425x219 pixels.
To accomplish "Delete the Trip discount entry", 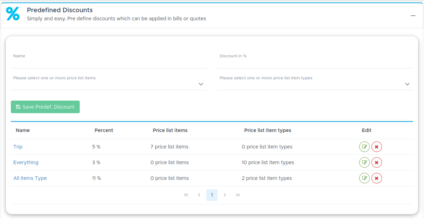I will [x=377, y=147].
